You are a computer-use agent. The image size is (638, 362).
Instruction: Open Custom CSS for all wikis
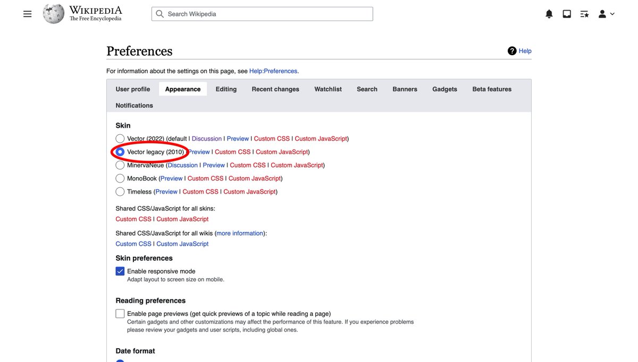tap(133, 244)
